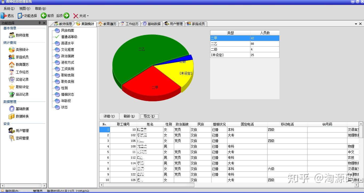Image resolution: width=364 pixels, height=193 pixels.
Task: Click data grid scrollbar up arrow
Action: (361, 124)
